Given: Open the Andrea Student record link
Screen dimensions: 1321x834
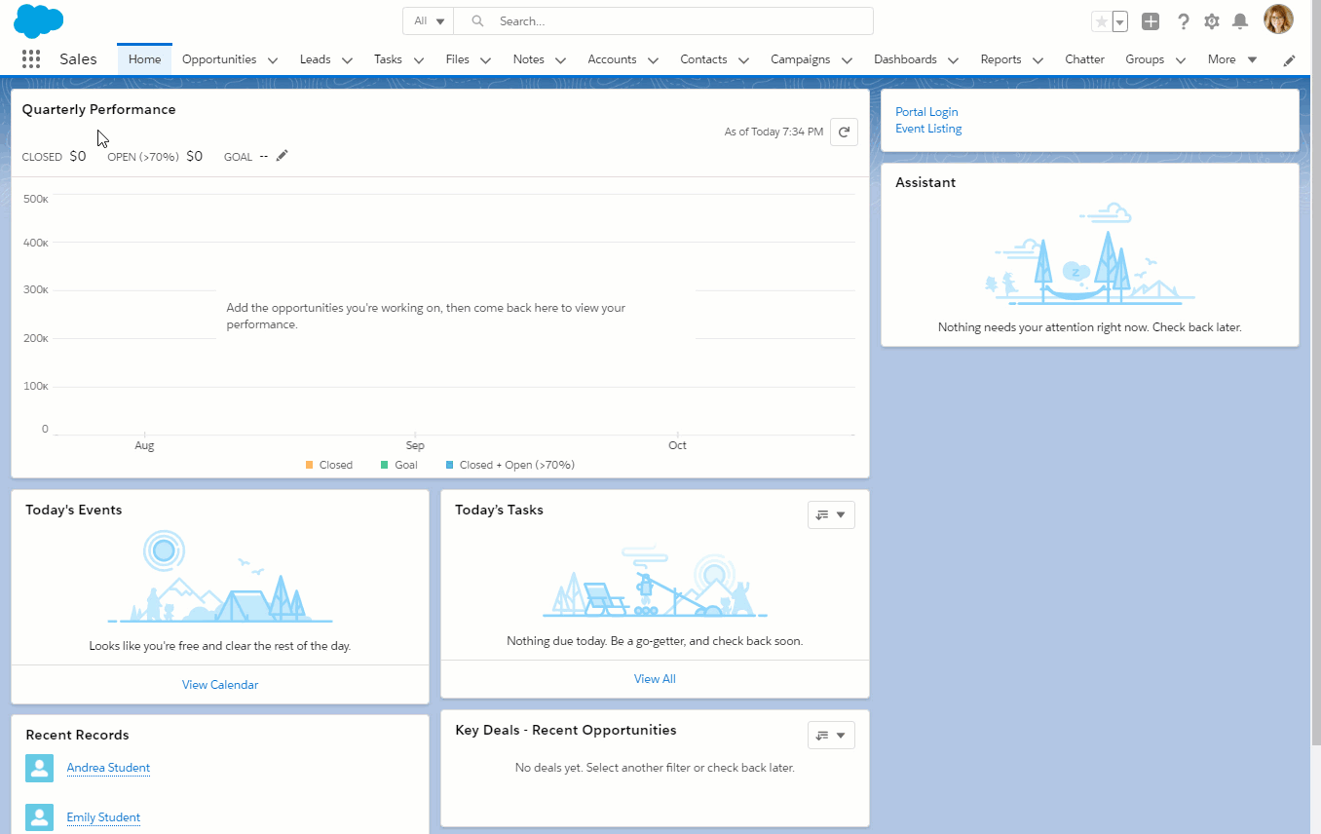Looking at the screenshot, I should (108, 768).
